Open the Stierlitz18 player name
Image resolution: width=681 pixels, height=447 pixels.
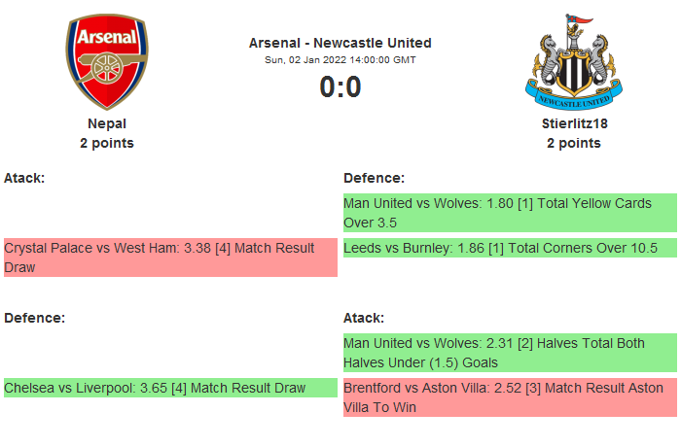pyautogui.click(x=573, y=123)
